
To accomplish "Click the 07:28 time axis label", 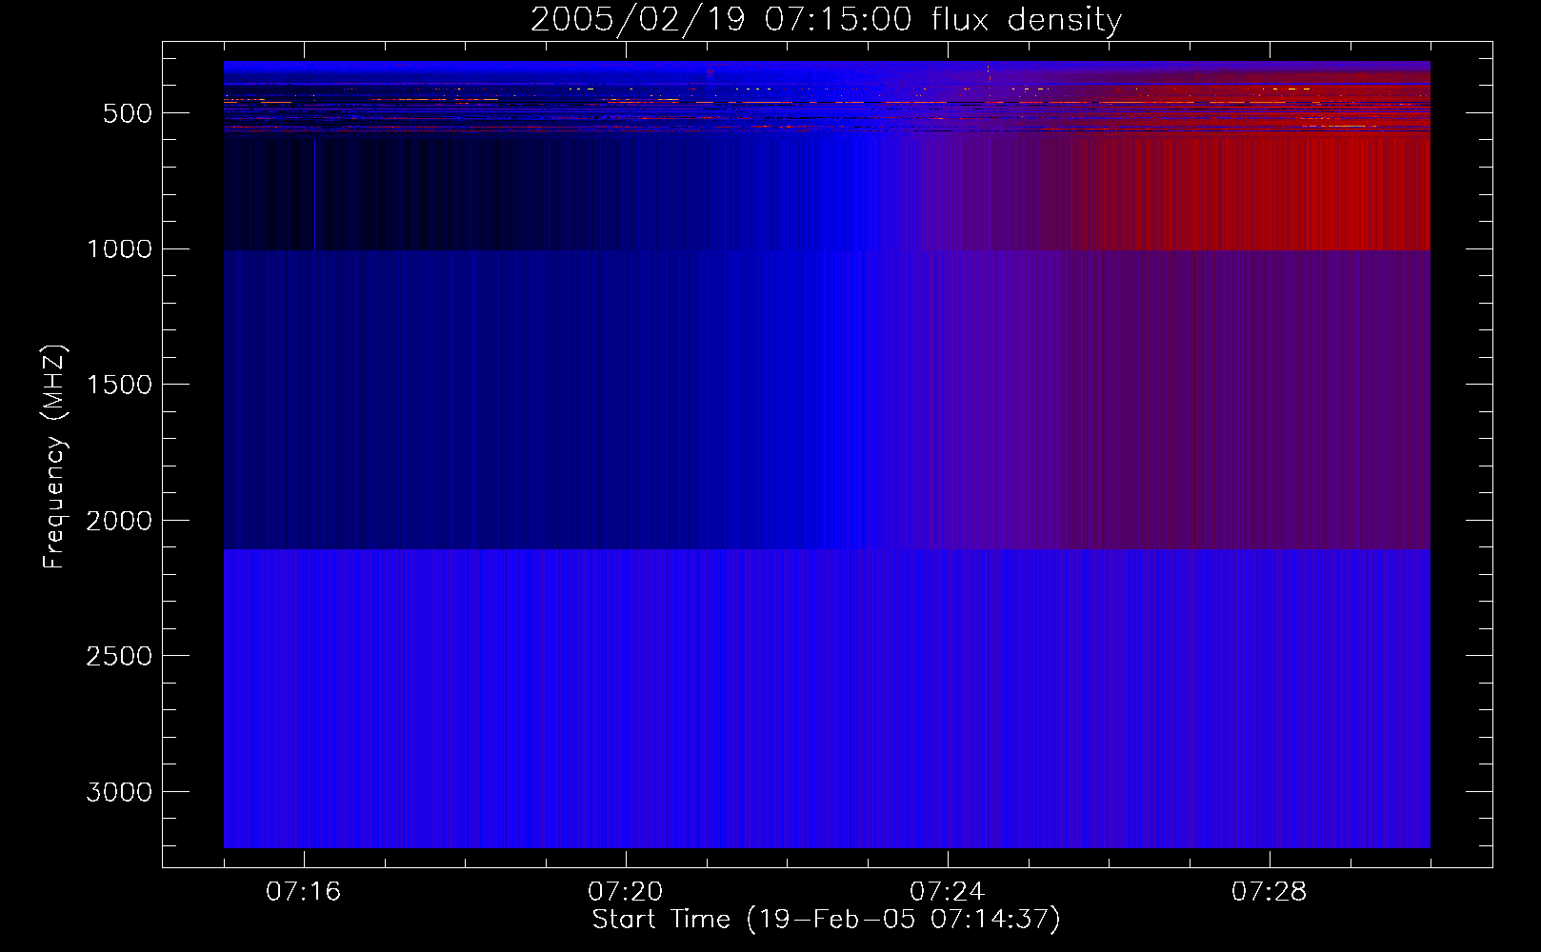I will (x=1269, y=892).
